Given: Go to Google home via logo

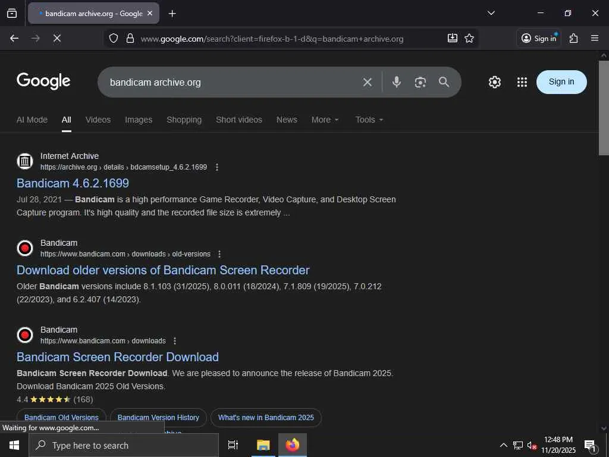Looking at the screenshot, I should tap(43, 81).
